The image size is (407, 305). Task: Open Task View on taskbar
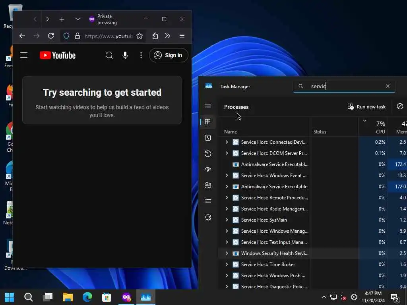pyautogui.click(x=48, y=297)
